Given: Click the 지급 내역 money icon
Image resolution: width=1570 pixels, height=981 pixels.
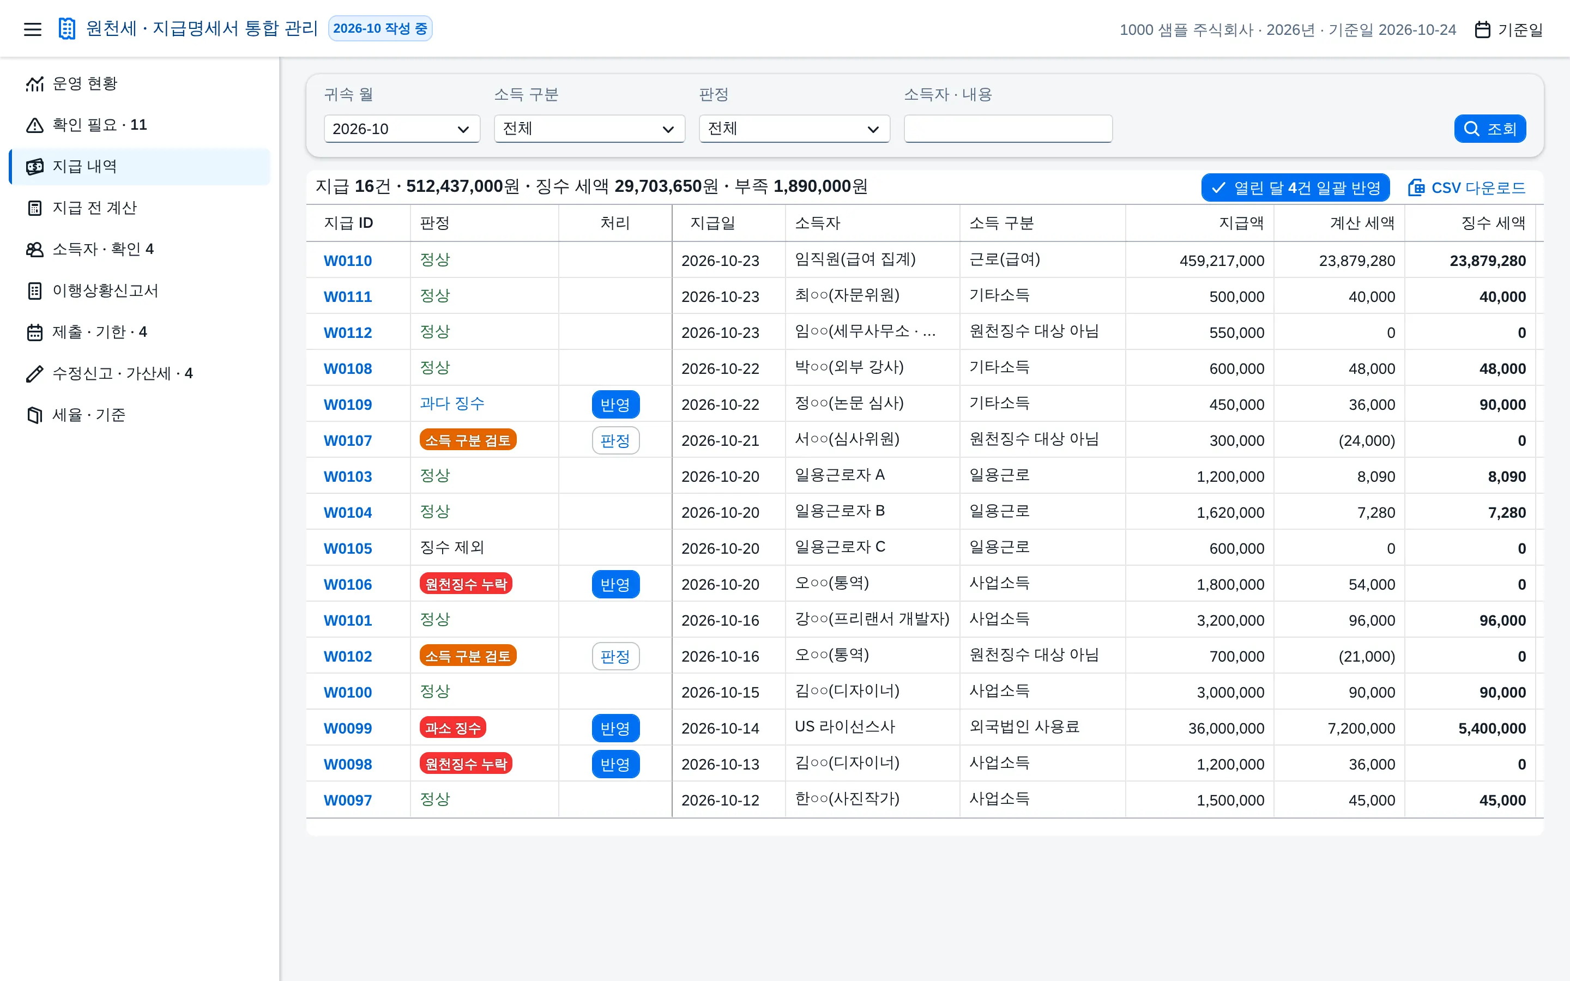Looking at the screenshot, I should [x=35, y=167].
